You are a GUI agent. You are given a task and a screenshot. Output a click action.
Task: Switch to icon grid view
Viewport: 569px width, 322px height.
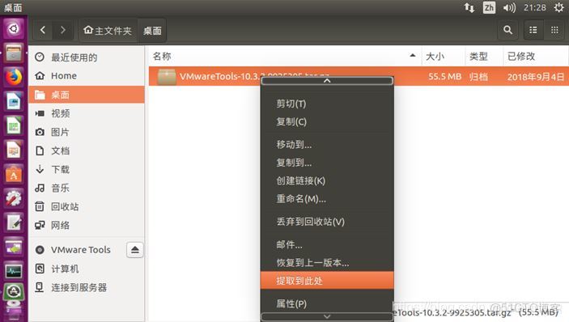554,30
